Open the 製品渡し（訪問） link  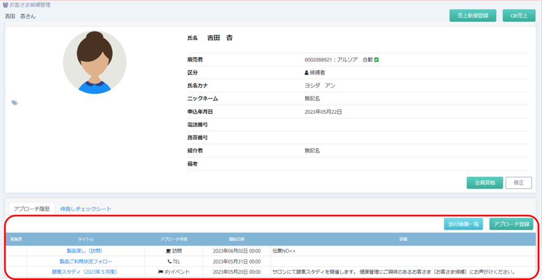[85, 251]
